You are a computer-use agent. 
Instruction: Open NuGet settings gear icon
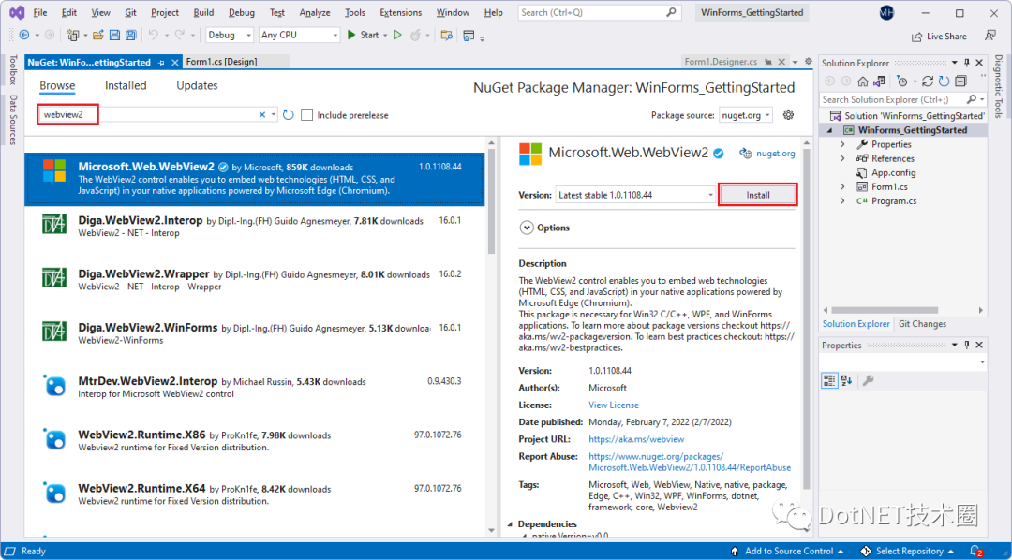788,115
